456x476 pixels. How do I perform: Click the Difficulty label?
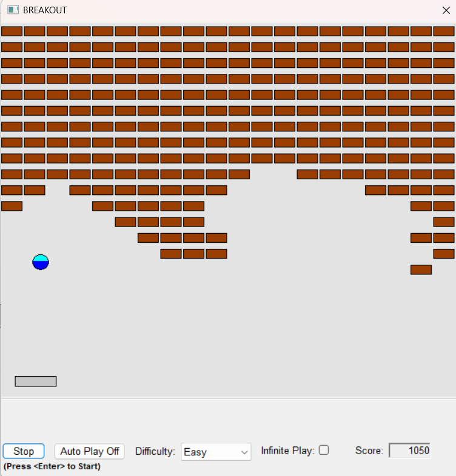pyautogui.click(x=155, y=451)
